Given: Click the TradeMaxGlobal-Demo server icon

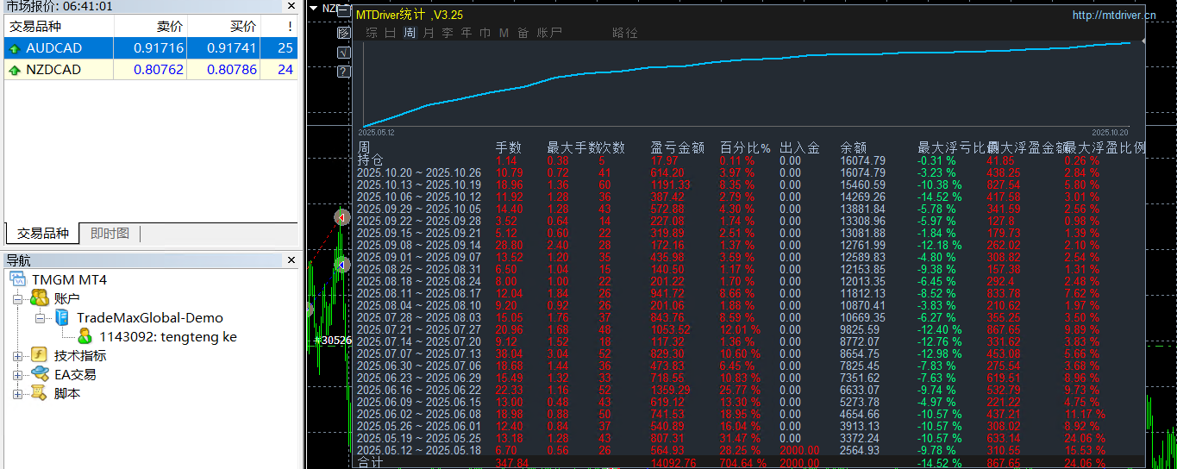Looking at the screenshot, I should (x=62, y=317).
